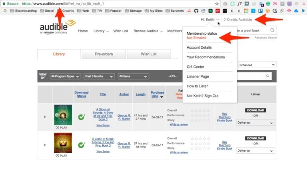Rate Performance stars for A Clash of Kings
This screenshot has width=307, height=170.
pos(200,143)
